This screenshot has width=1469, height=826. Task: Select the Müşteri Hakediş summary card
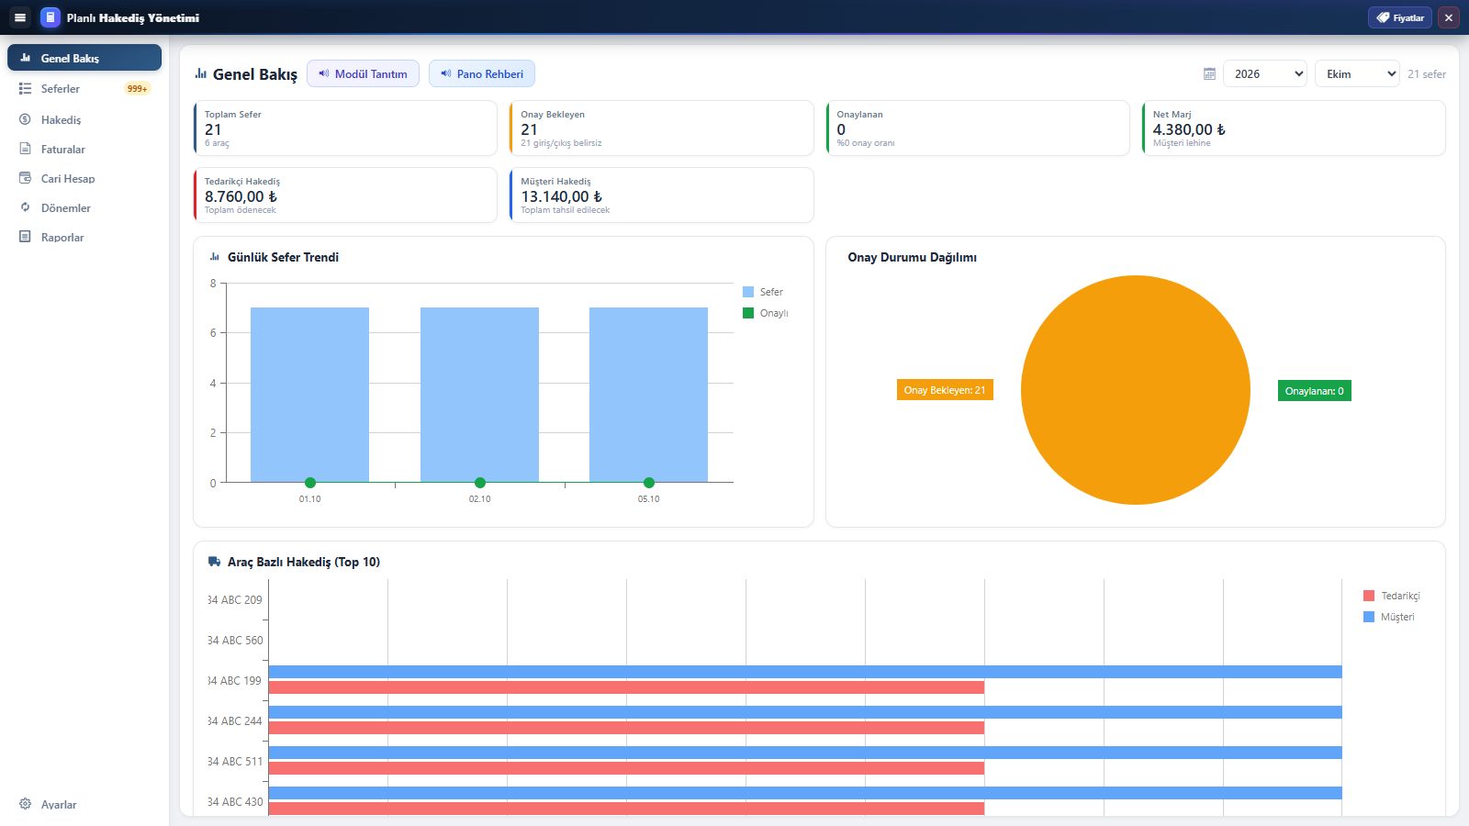pos(661,195)
